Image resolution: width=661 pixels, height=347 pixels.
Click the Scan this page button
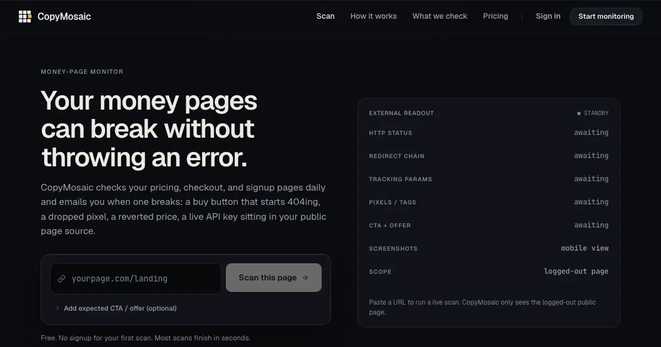tap(274, 278)
